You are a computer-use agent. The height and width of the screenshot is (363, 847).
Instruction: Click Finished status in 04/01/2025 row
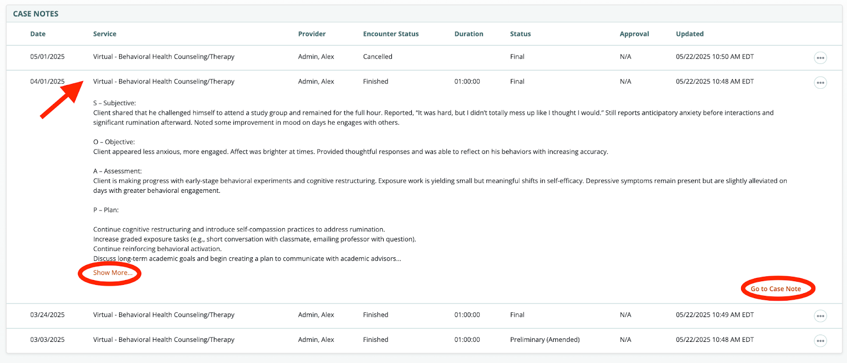point(376,81)
